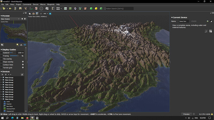Click the help question mark toolbar icon
Image resolution: width=214 pixels, height=120 pixels.
15,8
